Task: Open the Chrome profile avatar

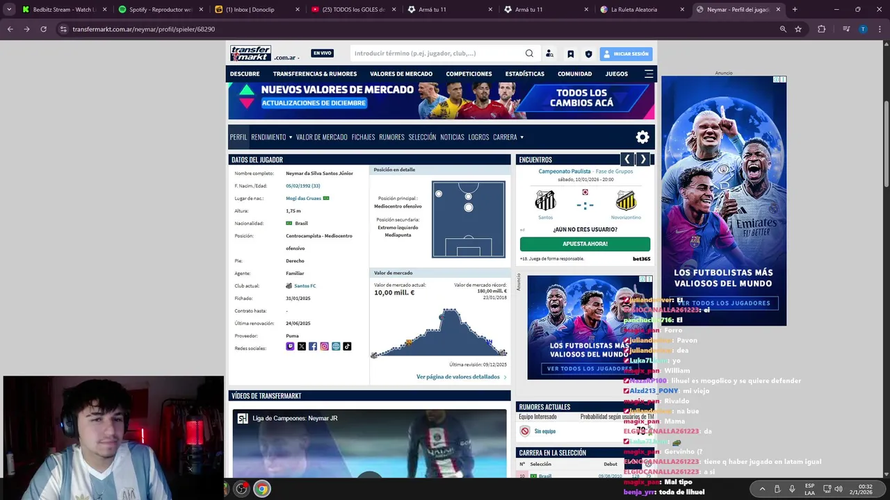Action: click(x=863, y=29)
